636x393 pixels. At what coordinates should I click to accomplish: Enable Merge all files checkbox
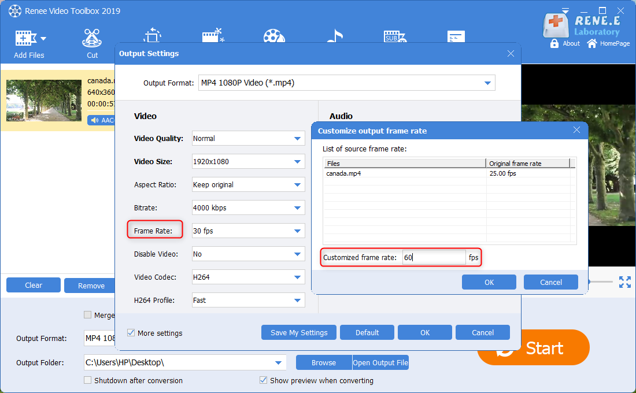click(87, 315)
